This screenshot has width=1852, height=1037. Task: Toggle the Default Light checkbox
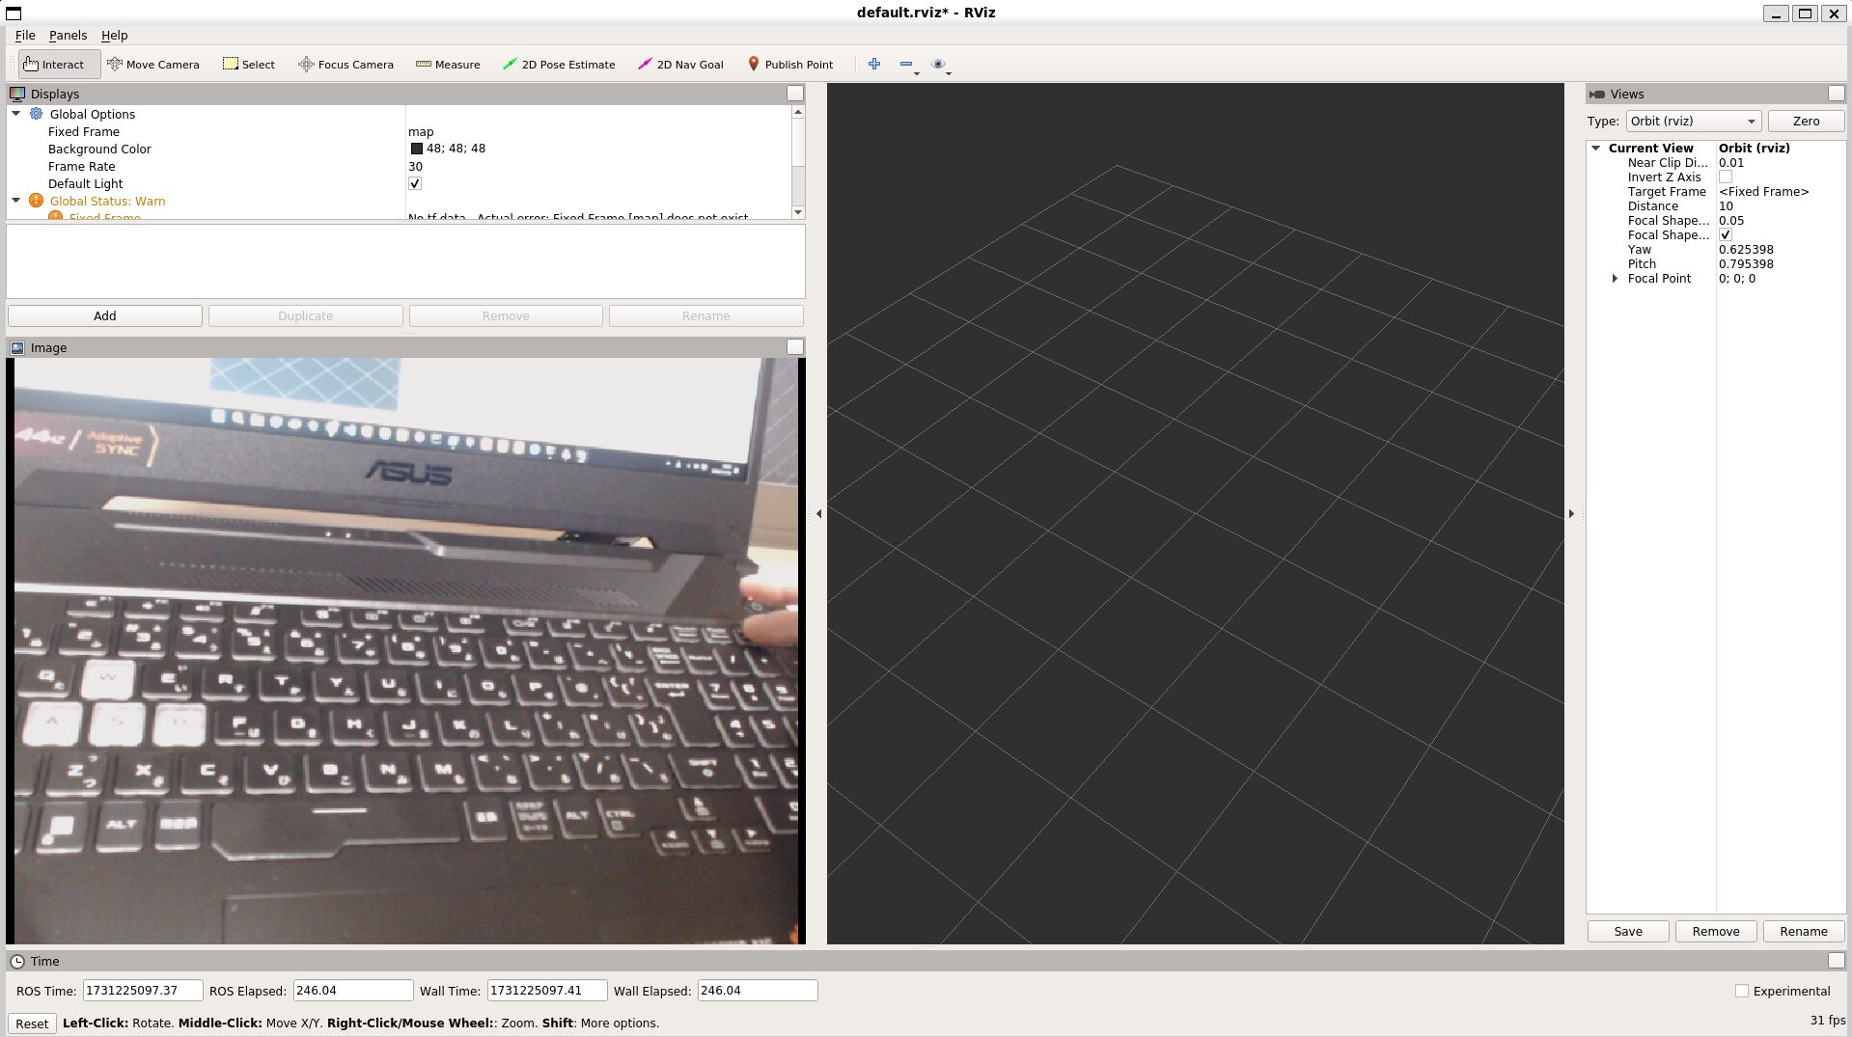[415, 183]
